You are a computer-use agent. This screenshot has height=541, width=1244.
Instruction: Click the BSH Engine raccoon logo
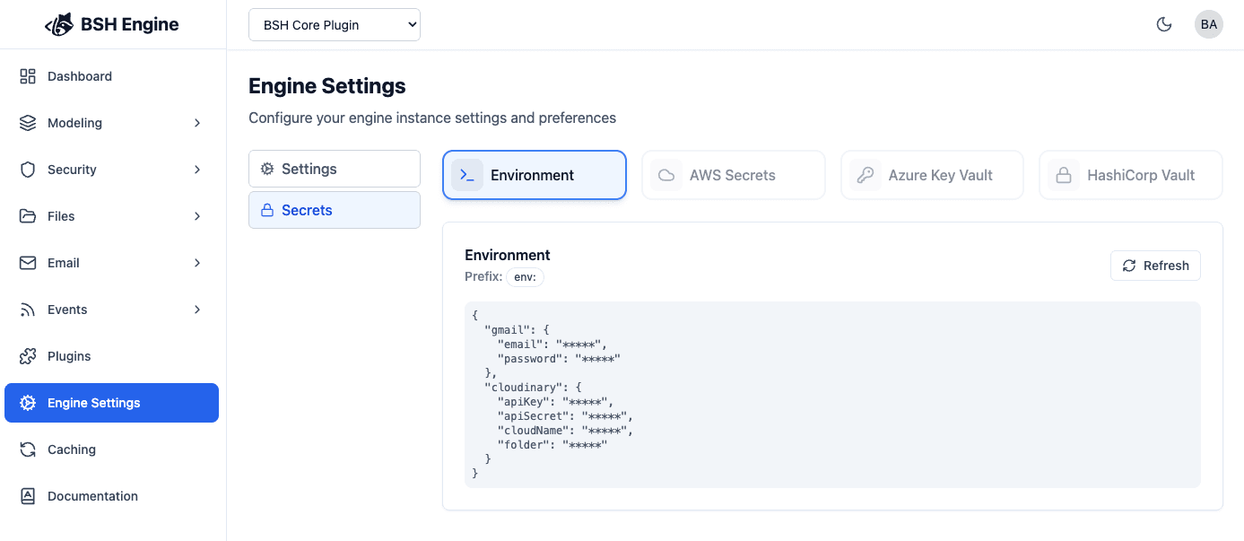[x=59, y=24]
